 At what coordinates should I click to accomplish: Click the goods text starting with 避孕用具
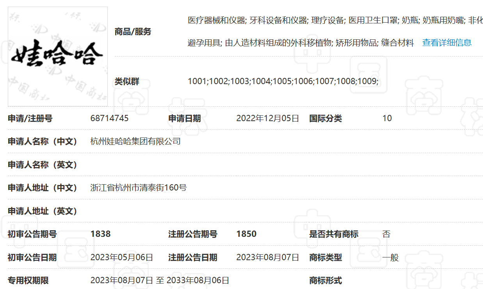coord(301,43)
